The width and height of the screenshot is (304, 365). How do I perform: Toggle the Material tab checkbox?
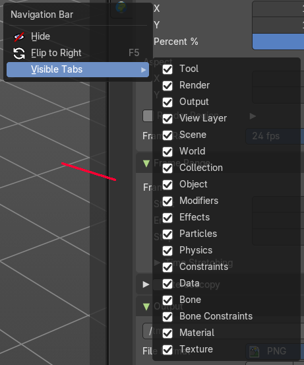click(167, 333)
